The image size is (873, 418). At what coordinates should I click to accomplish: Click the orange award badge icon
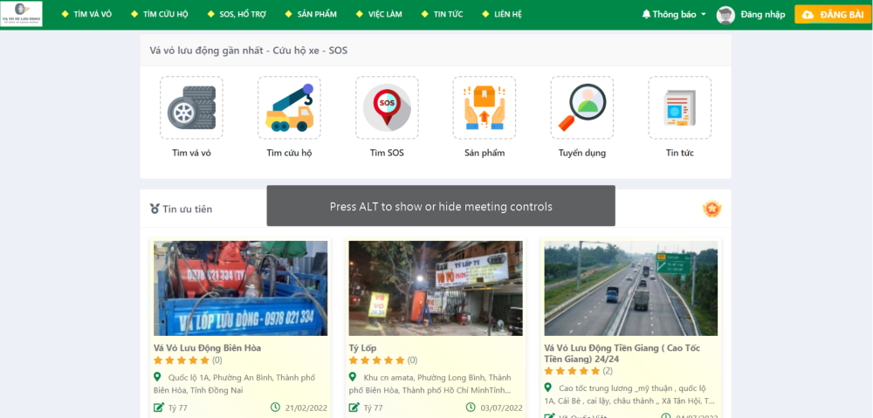pyautogui.click(x=711, y=209)
